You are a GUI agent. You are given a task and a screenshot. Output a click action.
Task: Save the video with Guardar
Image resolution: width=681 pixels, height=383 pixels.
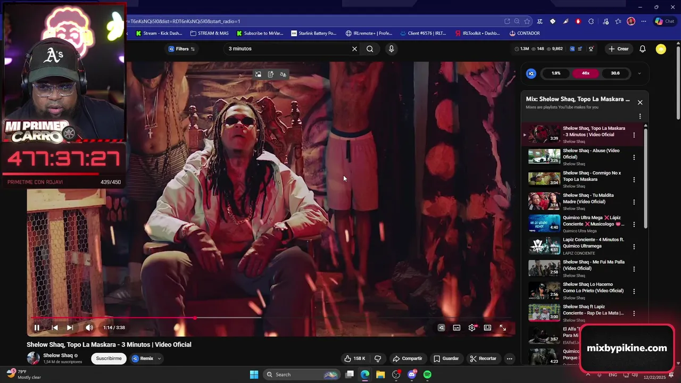[446, 359]
